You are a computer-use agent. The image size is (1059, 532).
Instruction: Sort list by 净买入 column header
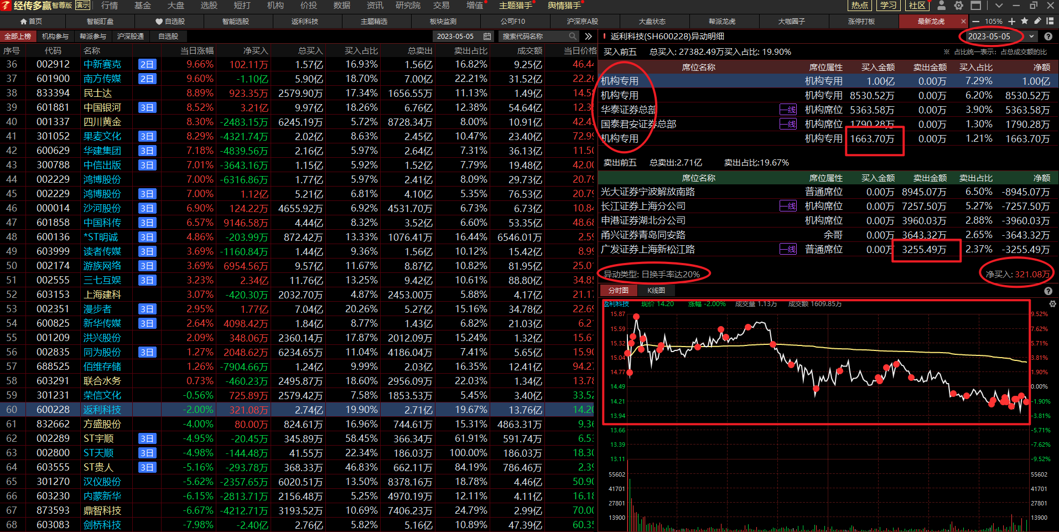coord(256,50)
